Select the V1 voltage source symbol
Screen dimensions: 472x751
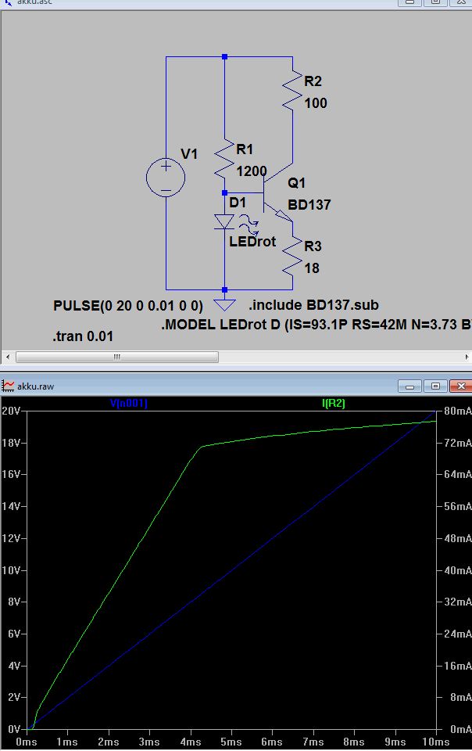166,178
